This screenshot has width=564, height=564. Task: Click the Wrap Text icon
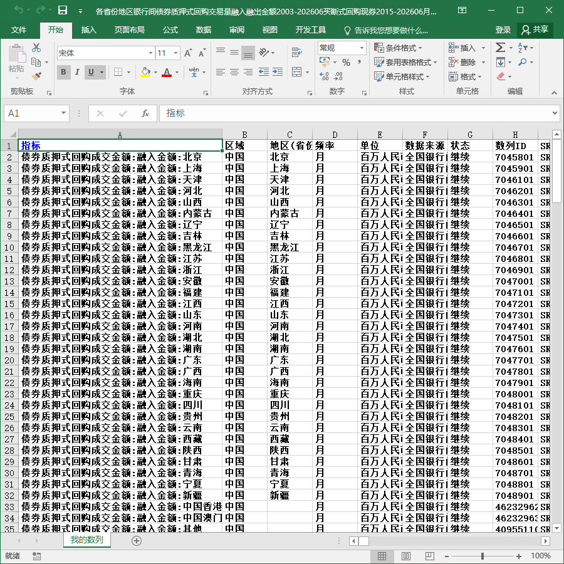[297, 53]
